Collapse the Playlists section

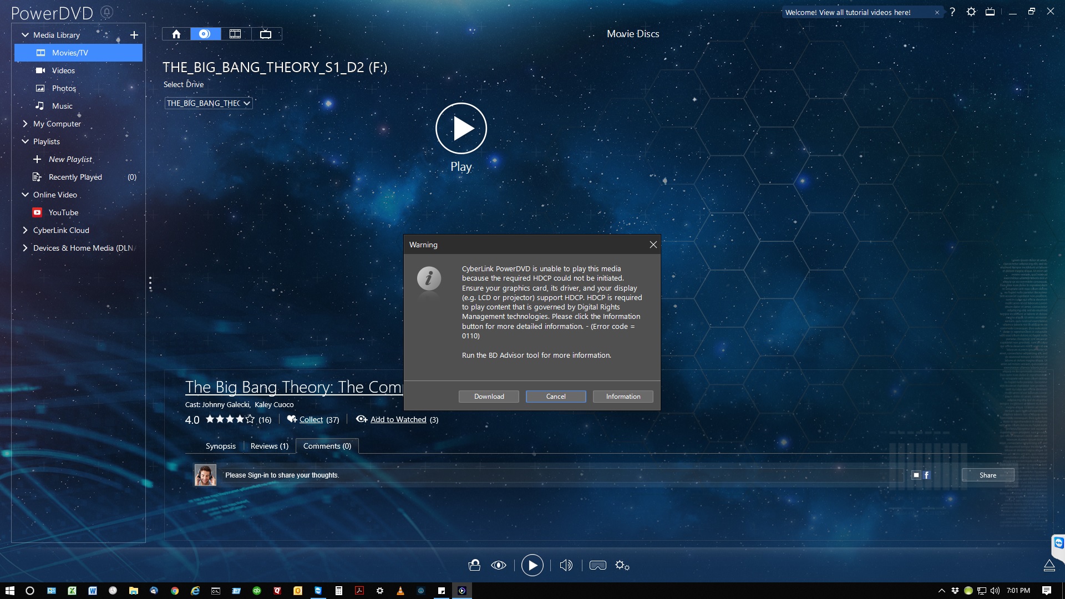tap(25, 141)
